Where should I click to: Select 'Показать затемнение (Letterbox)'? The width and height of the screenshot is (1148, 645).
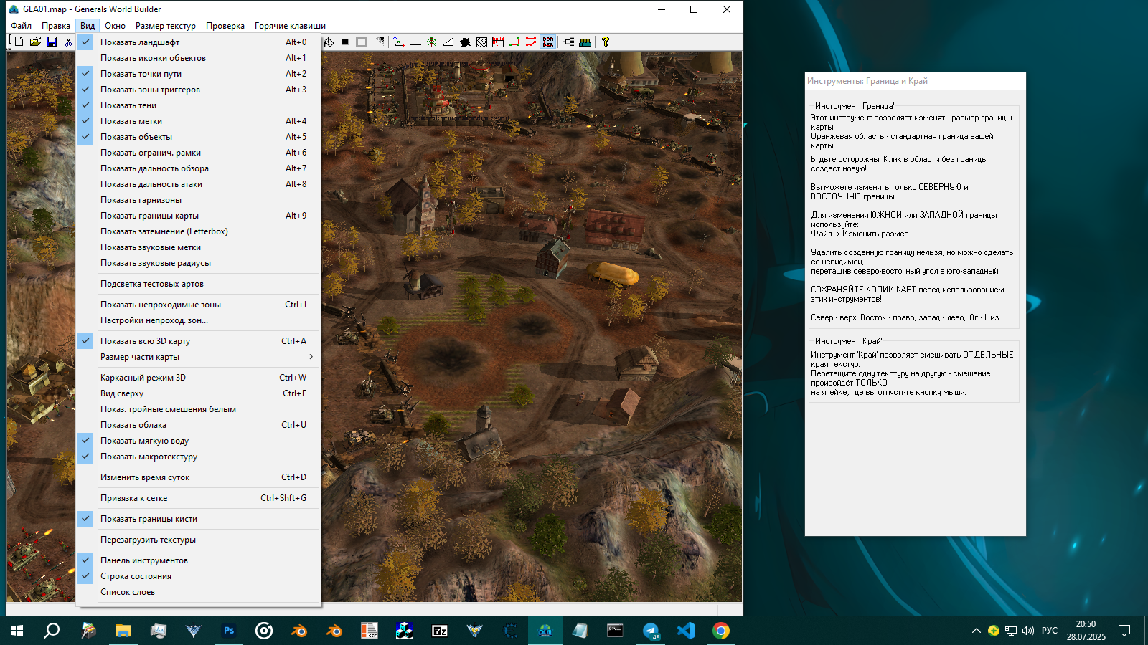[199, 231]
